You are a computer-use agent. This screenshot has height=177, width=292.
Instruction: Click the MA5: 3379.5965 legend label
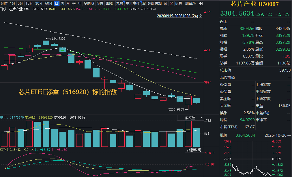(36, 9)
